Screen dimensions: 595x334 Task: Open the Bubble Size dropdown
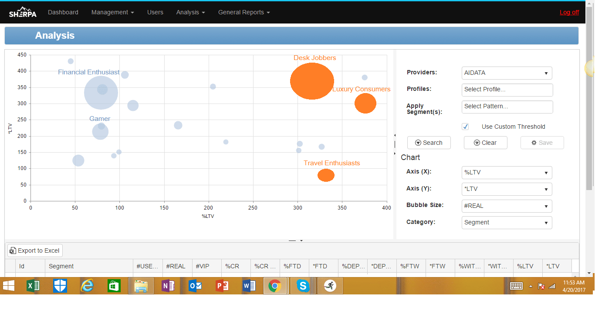507,206
